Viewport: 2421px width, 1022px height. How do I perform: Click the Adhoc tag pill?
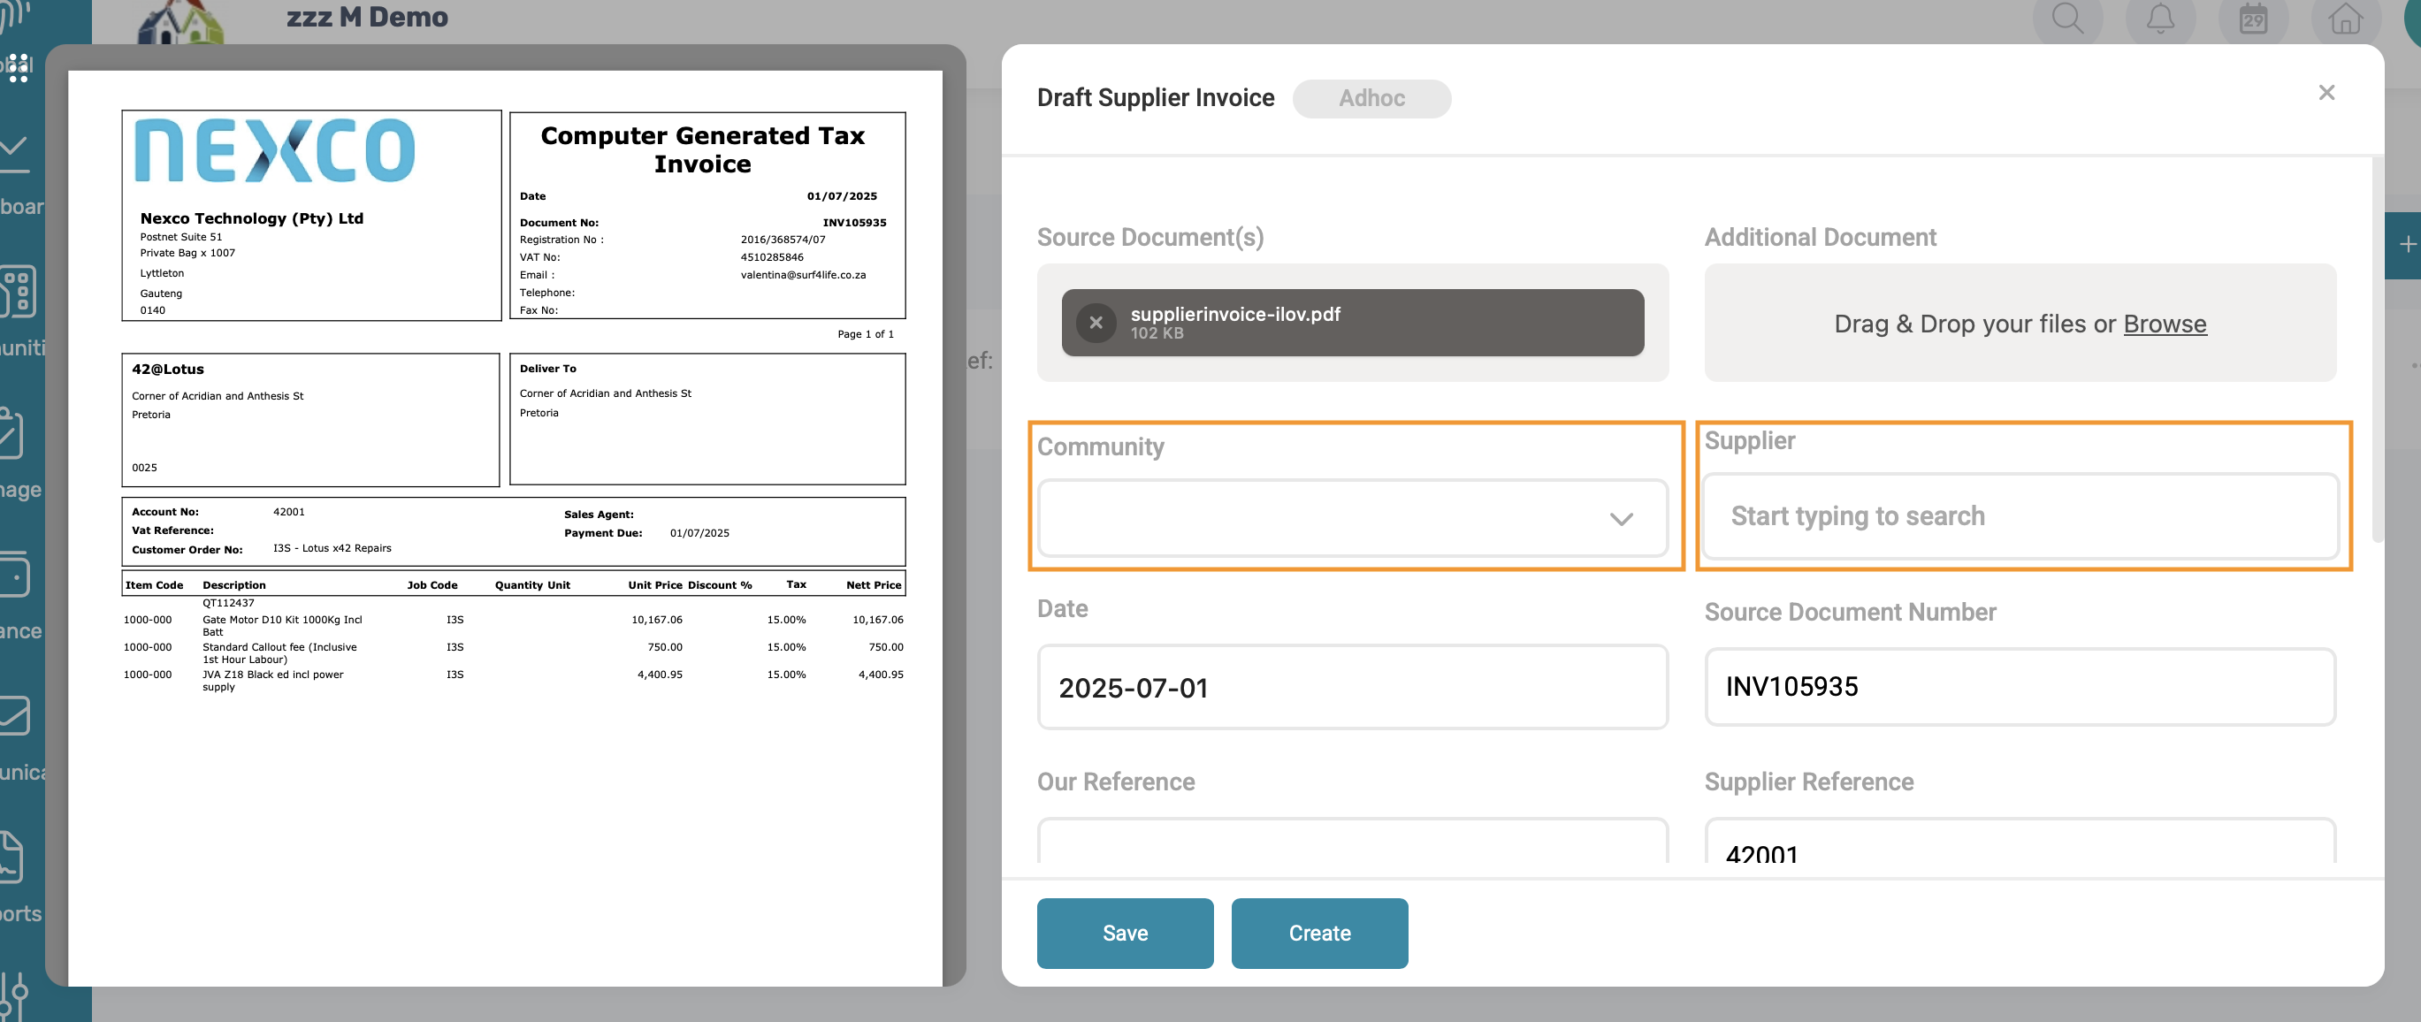(x=1371, y=99)
